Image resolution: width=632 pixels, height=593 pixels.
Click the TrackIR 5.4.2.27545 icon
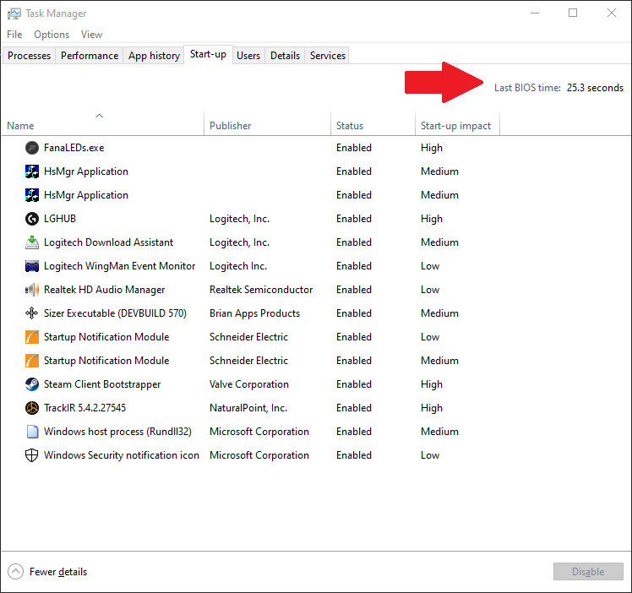[32, 408]
